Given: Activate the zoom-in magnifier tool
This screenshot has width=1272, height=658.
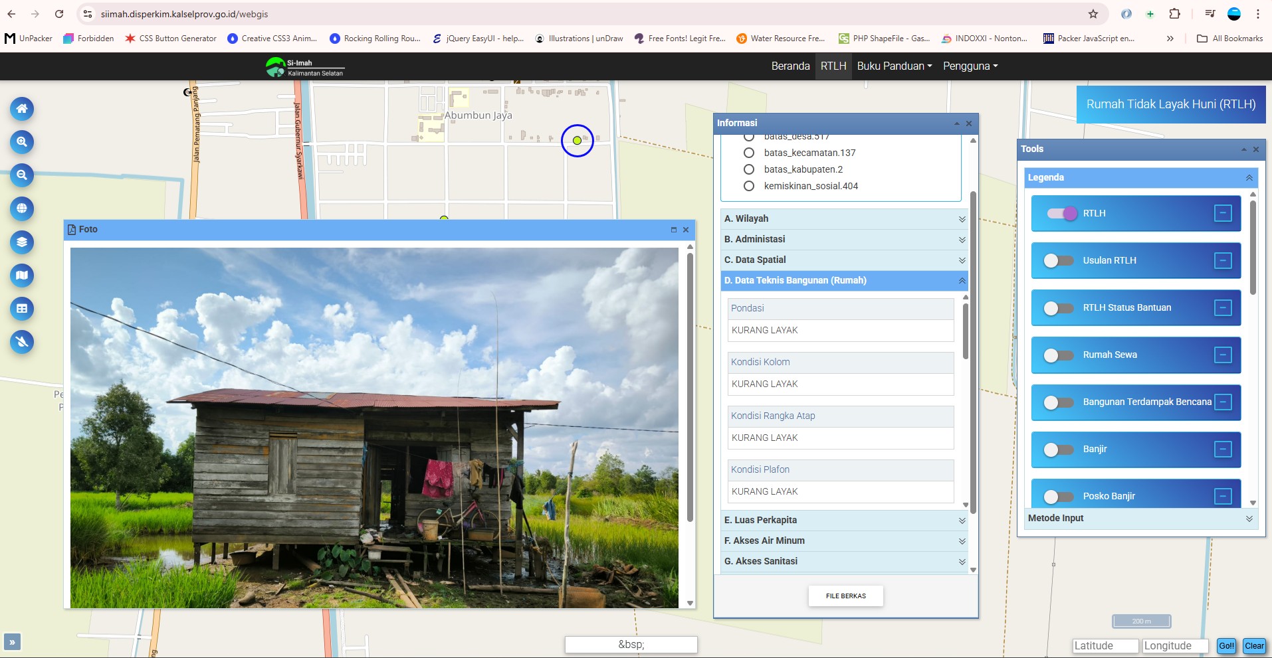Looking at the screenshot, I should [21, 142].
